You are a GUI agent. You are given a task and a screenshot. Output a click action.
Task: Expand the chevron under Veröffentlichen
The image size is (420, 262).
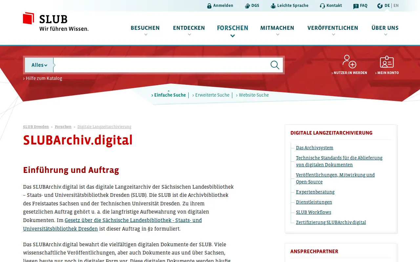pyautogui.click(x=333, y=35)
